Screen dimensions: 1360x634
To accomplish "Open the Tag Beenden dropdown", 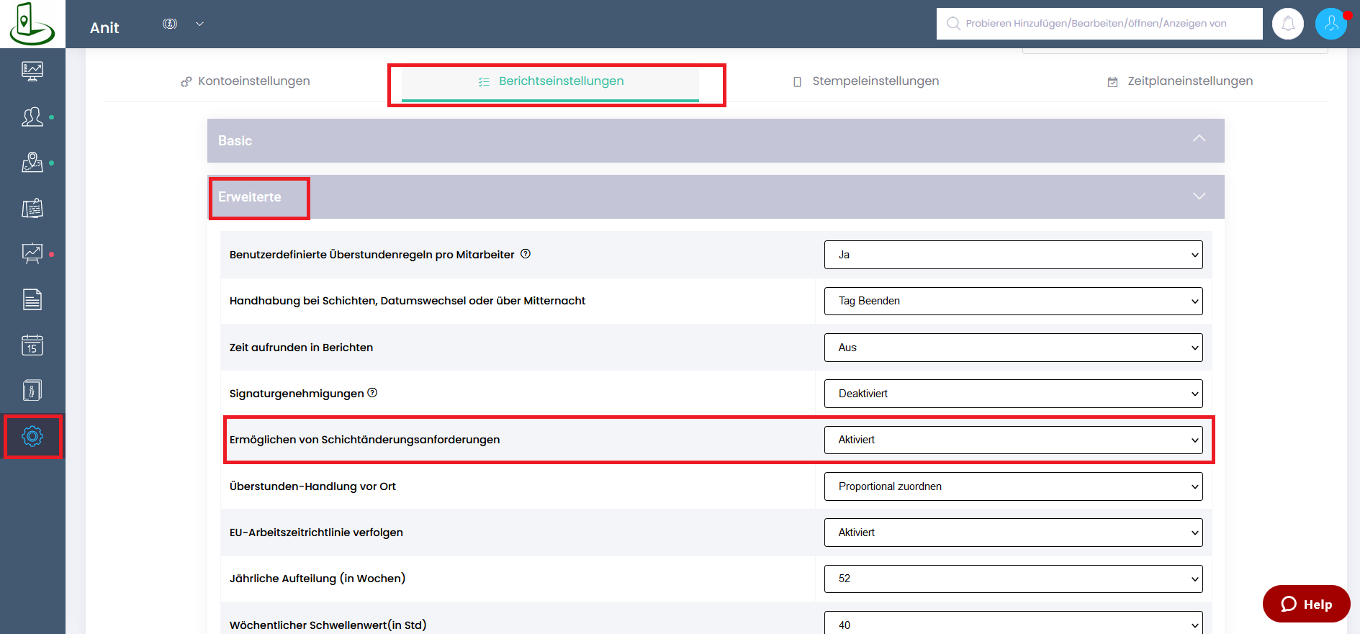I will [x=1013, y=301].
